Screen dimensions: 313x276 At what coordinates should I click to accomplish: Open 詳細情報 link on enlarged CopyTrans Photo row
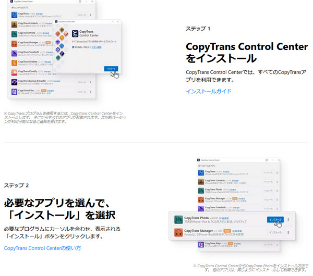click(224, 218)
